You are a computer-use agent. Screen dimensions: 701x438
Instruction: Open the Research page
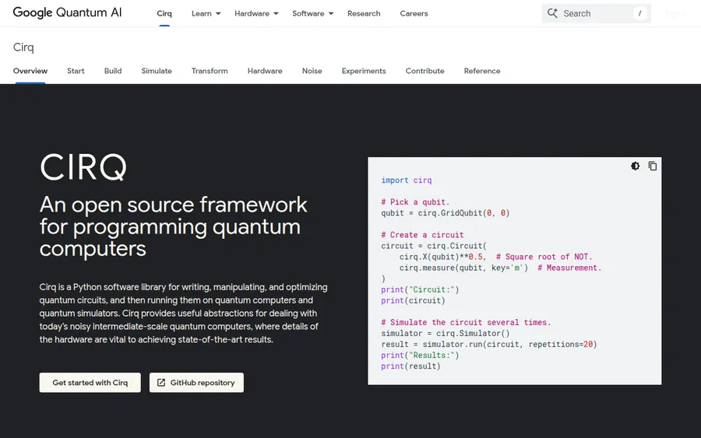(364, 13)
